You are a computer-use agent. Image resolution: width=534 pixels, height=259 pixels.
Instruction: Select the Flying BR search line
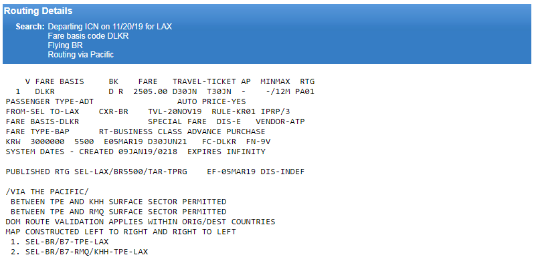pyautogui.click(x=65, y=45)
